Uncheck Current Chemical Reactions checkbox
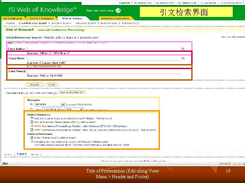Image resolution: width=245 pixels, height=183 pixels. point(32,142)
